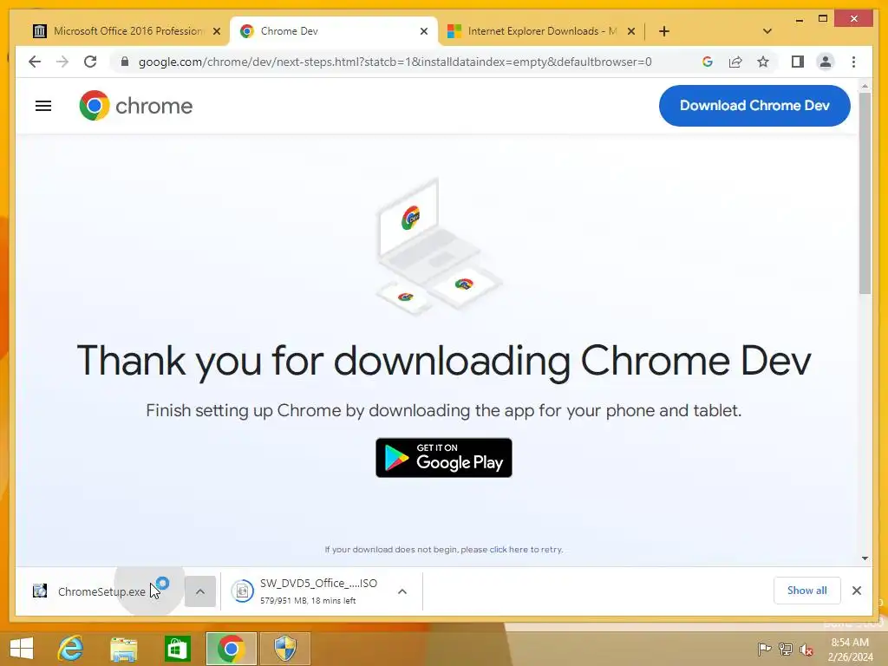Click Show all downloads
The image size is (888, 666).
pyautogui.click(x=807, y=590)
